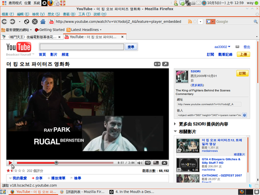Open the 書籤 (B) menu
Viewport: 260px width, 195px height.
point(69,14)
